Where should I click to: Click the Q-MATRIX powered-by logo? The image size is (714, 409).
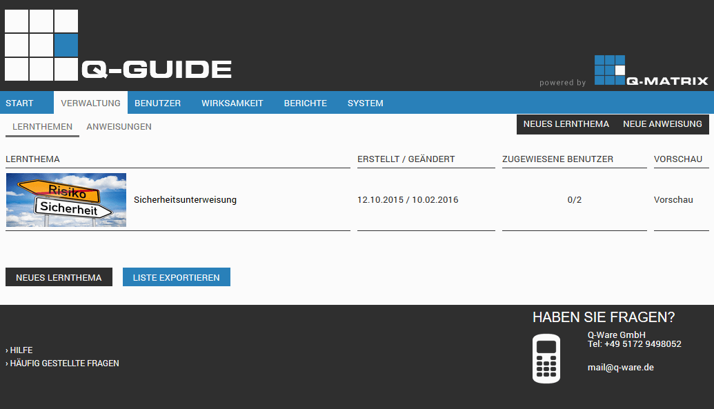point(651,70)
